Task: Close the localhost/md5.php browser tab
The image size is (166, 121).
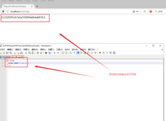Action: pos(32,6)
